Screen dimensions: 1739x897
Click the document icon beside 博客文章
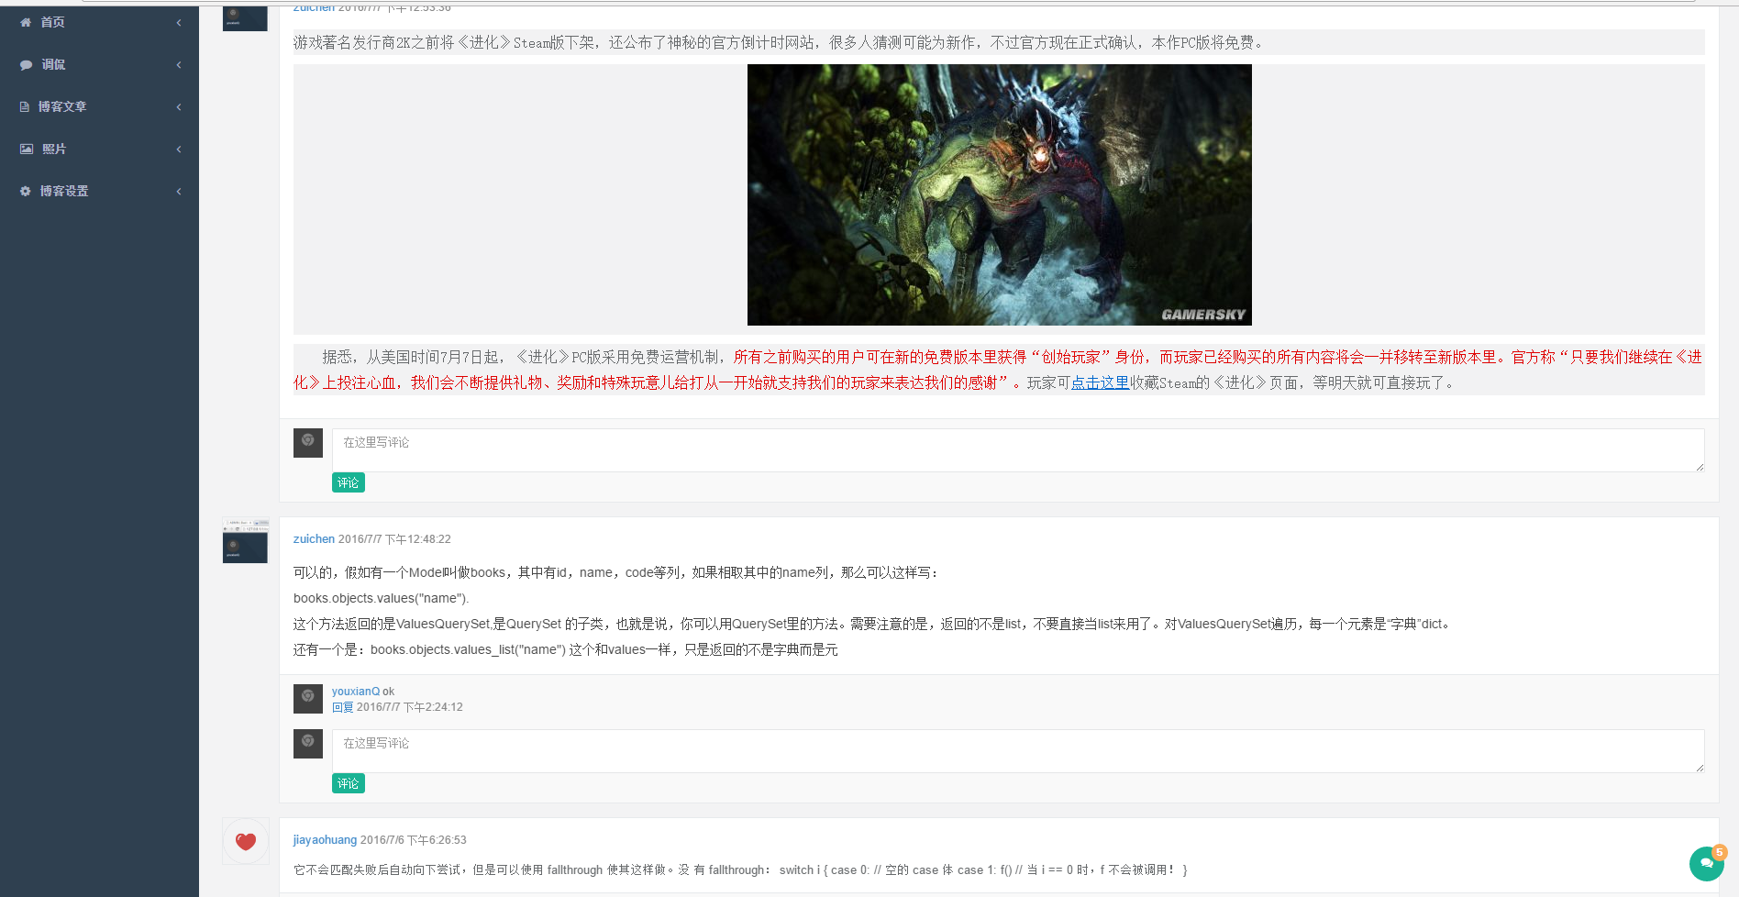[x=25, y=106]
